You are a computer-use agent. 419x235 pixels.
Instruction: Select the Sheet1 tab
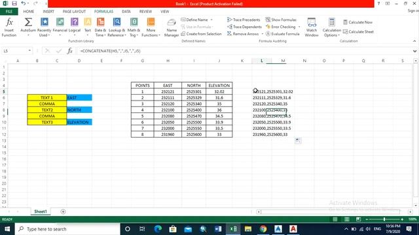point(41,211)
